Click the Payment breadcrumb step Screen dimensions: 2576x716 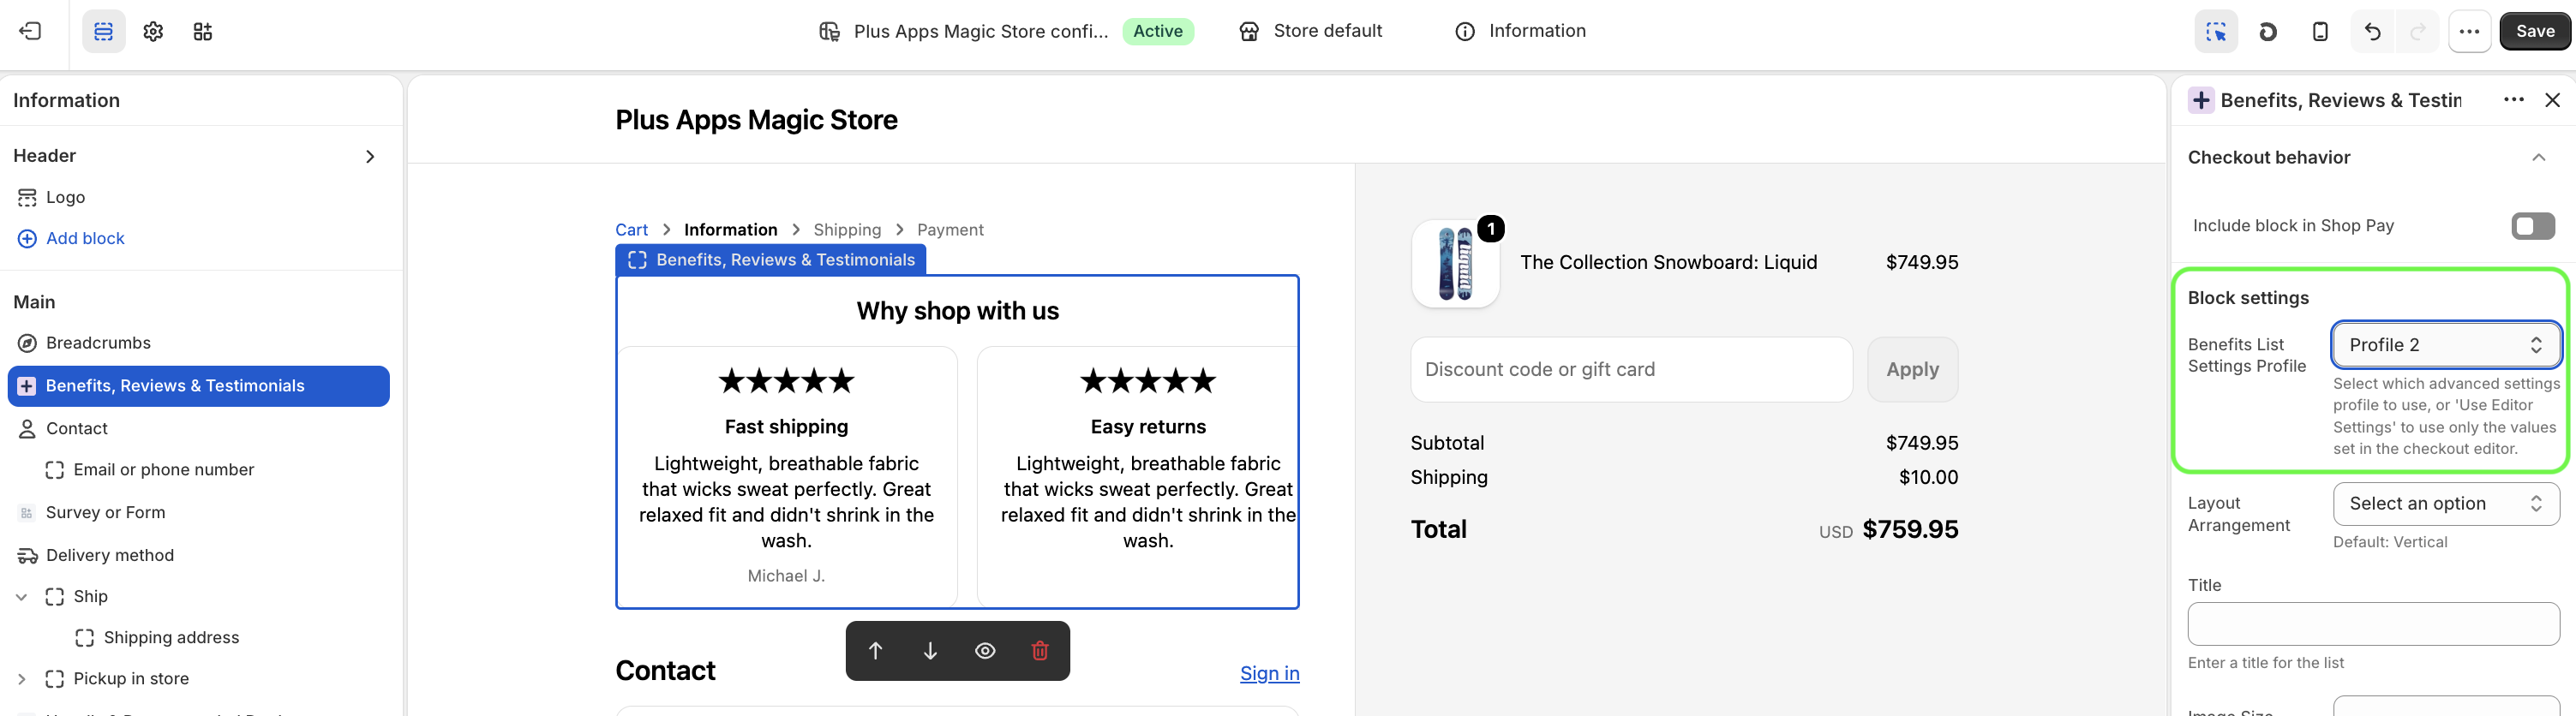[950, 230]
